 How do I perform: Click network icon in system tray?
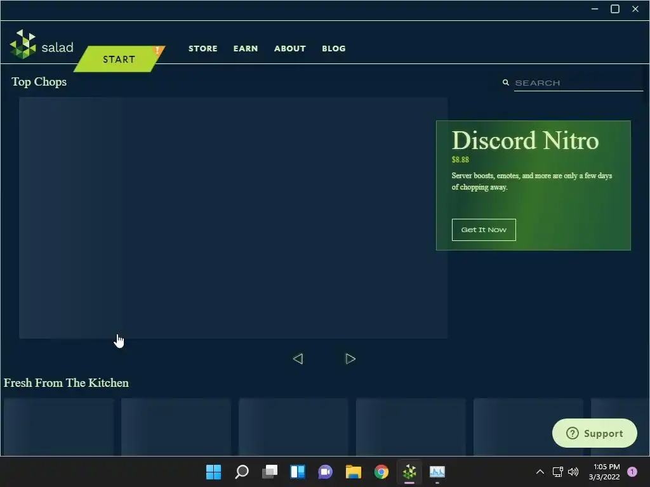click(x=557, y=472)
